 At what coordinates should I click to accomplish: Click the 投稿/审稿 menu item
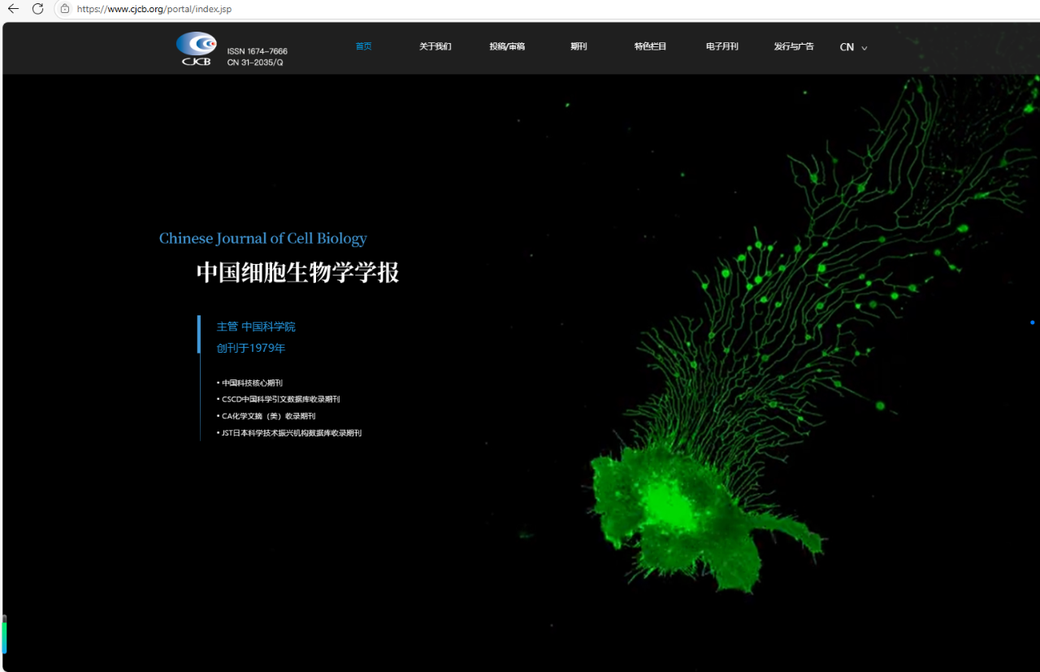[507, 46]
